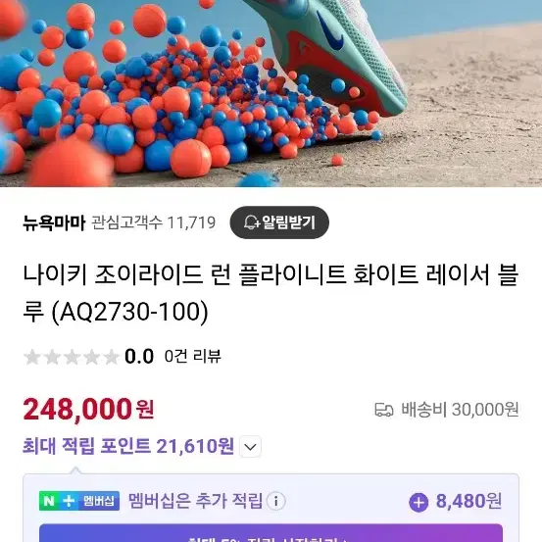
Task: Tap the green N+ 멤버십 badge
Action: click(79, 501)
